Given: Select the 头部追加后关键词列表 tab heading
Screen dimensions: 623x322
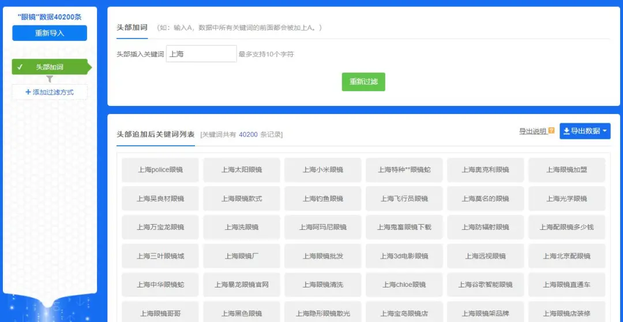Looking at the screenshot, I should (155, 134).
